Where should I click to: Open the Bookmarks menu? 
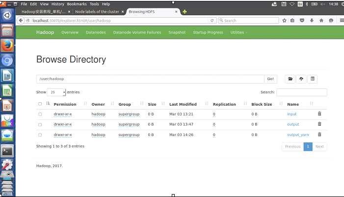[x=77, y=4]
